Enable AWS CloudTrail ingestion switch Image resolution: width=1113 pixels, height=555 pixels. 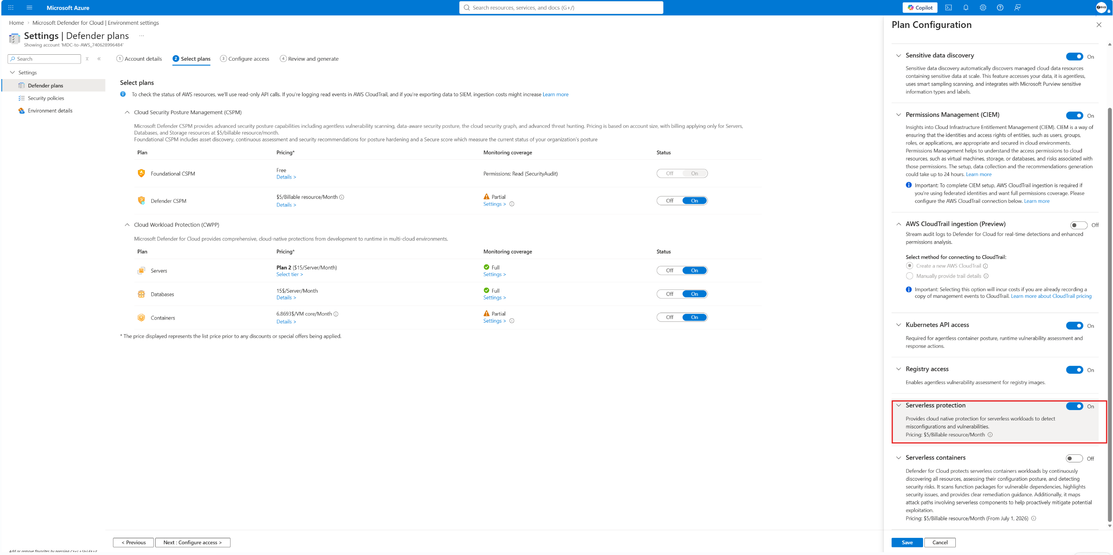[1079, 225]
